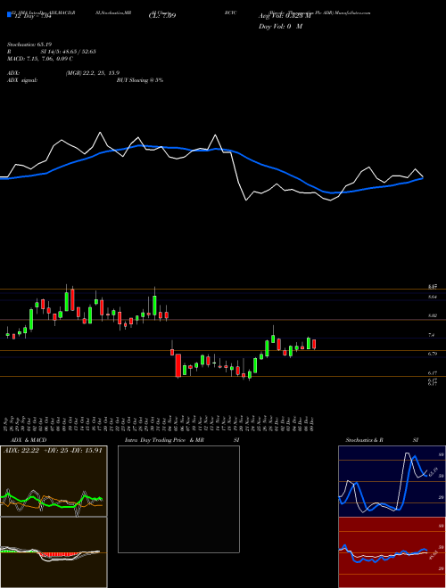Click the 'Stochastics & R' panel title
446x588 pixels.
(365, 440)
